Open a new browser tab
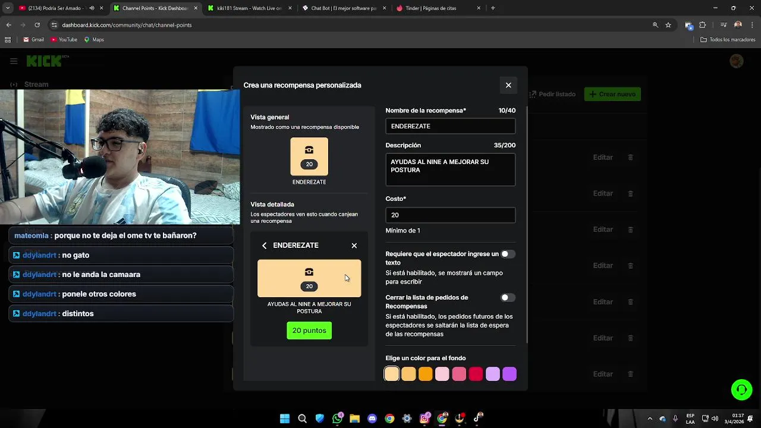Image resolution: width=761 pixels, height=428 pixels. (493, 8)
